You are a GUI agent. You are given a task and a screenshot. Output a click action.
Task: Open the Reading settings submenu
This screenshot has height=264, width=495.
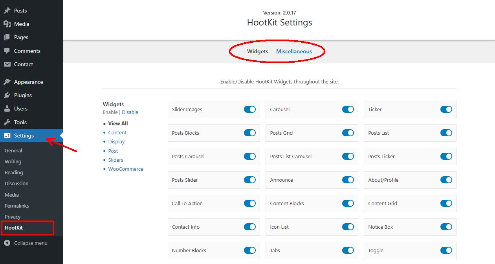(14, 172)
